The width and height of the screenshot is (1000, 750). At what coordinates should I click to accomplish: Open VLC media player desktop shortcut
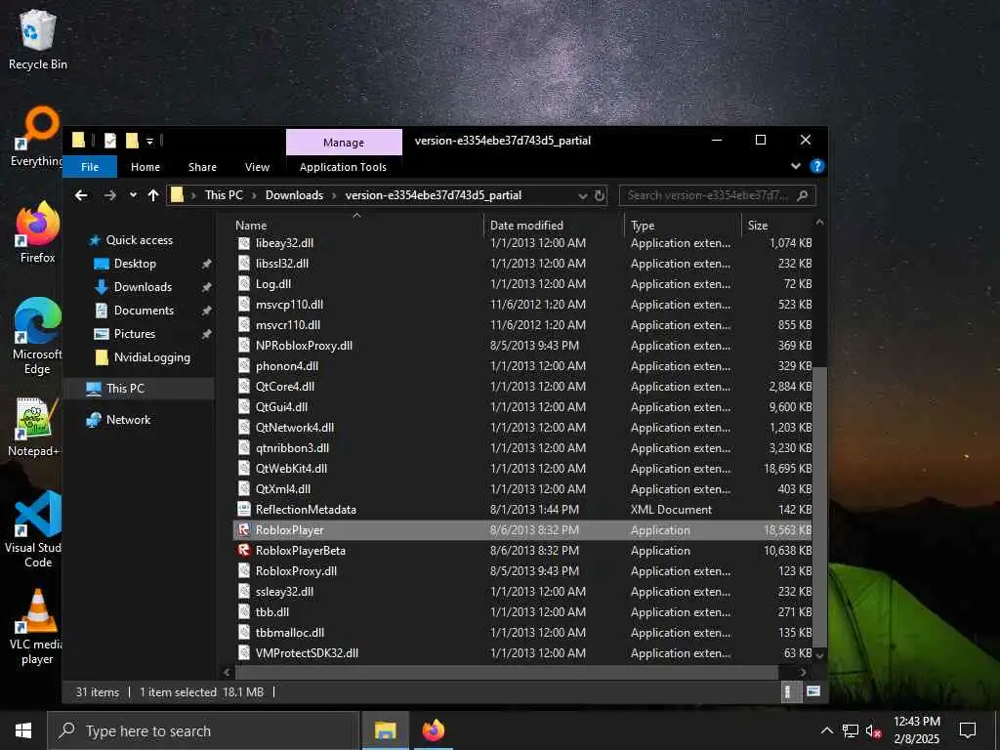tap(37, 628)
